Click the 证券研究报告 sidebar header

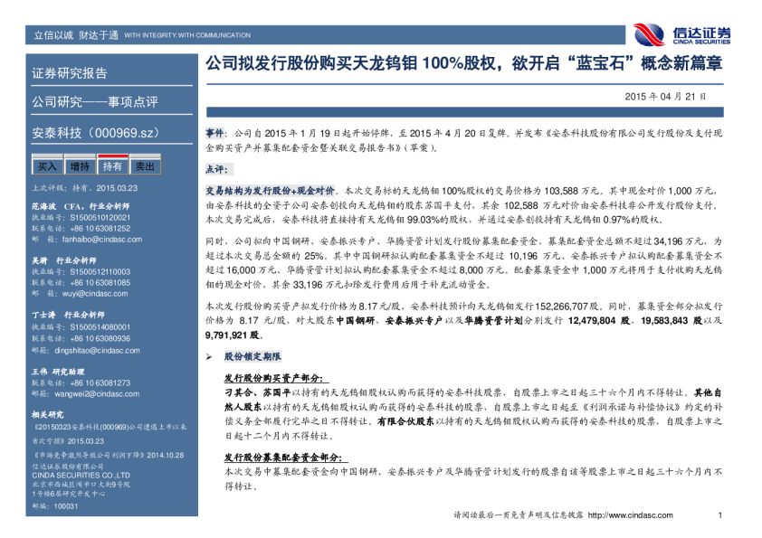[70, 73]
